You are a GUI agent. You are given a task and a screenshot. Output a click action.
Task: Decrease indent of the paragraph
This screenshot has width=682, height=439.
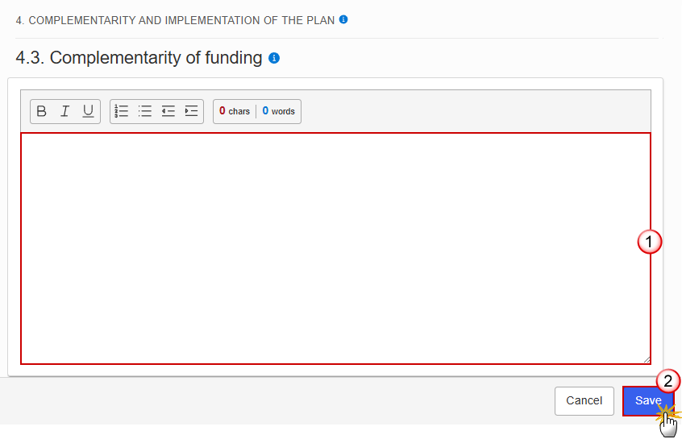click(168, 111)
